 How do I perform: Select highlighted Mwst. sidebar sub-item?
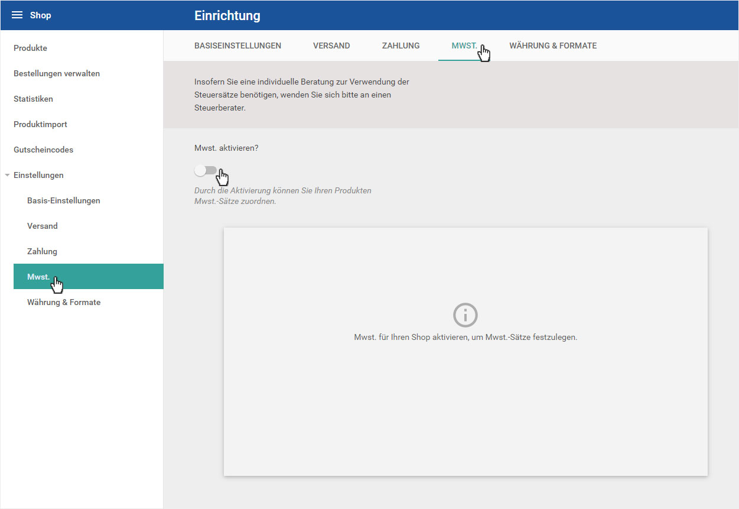pyautogui.click(x=88, y=277)
